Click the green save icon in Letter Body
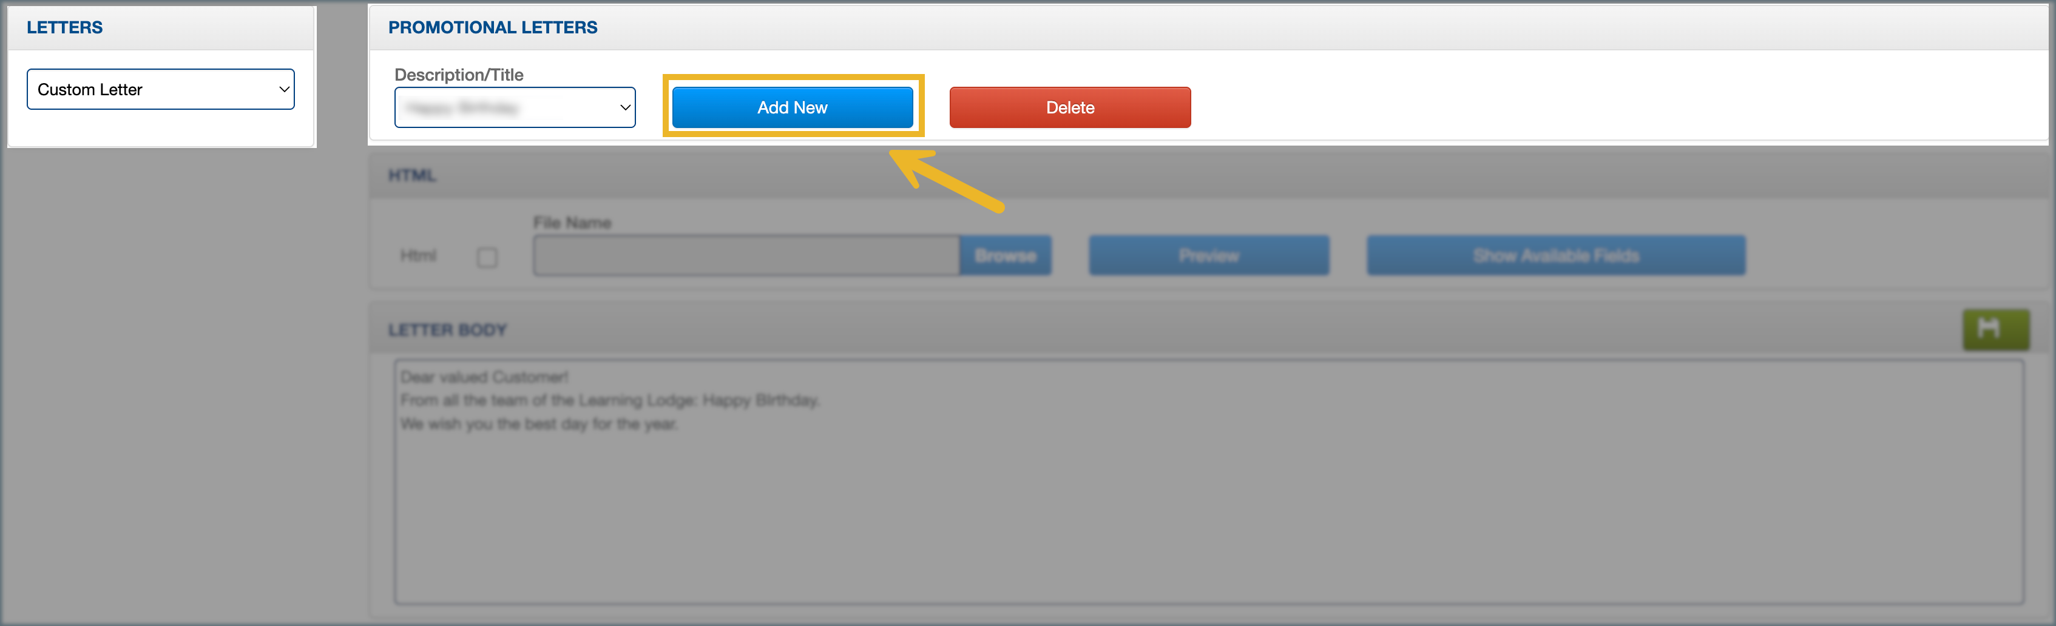2056x626 pixels. [x=1995, y=329]
